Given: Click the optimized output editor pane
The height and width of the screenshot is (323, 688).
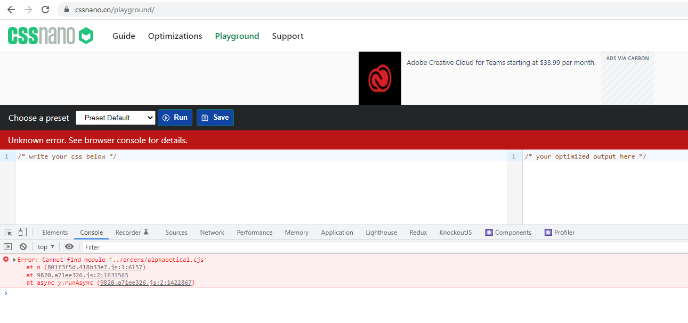Looking at the screenshot, I should click(x=605, y=187).
